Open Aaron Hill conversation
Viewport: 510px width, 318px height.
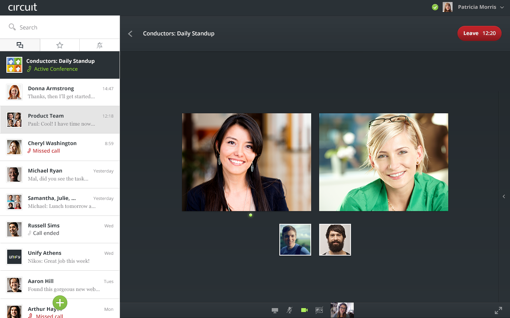pyautogui.click(x=60, y=285)
